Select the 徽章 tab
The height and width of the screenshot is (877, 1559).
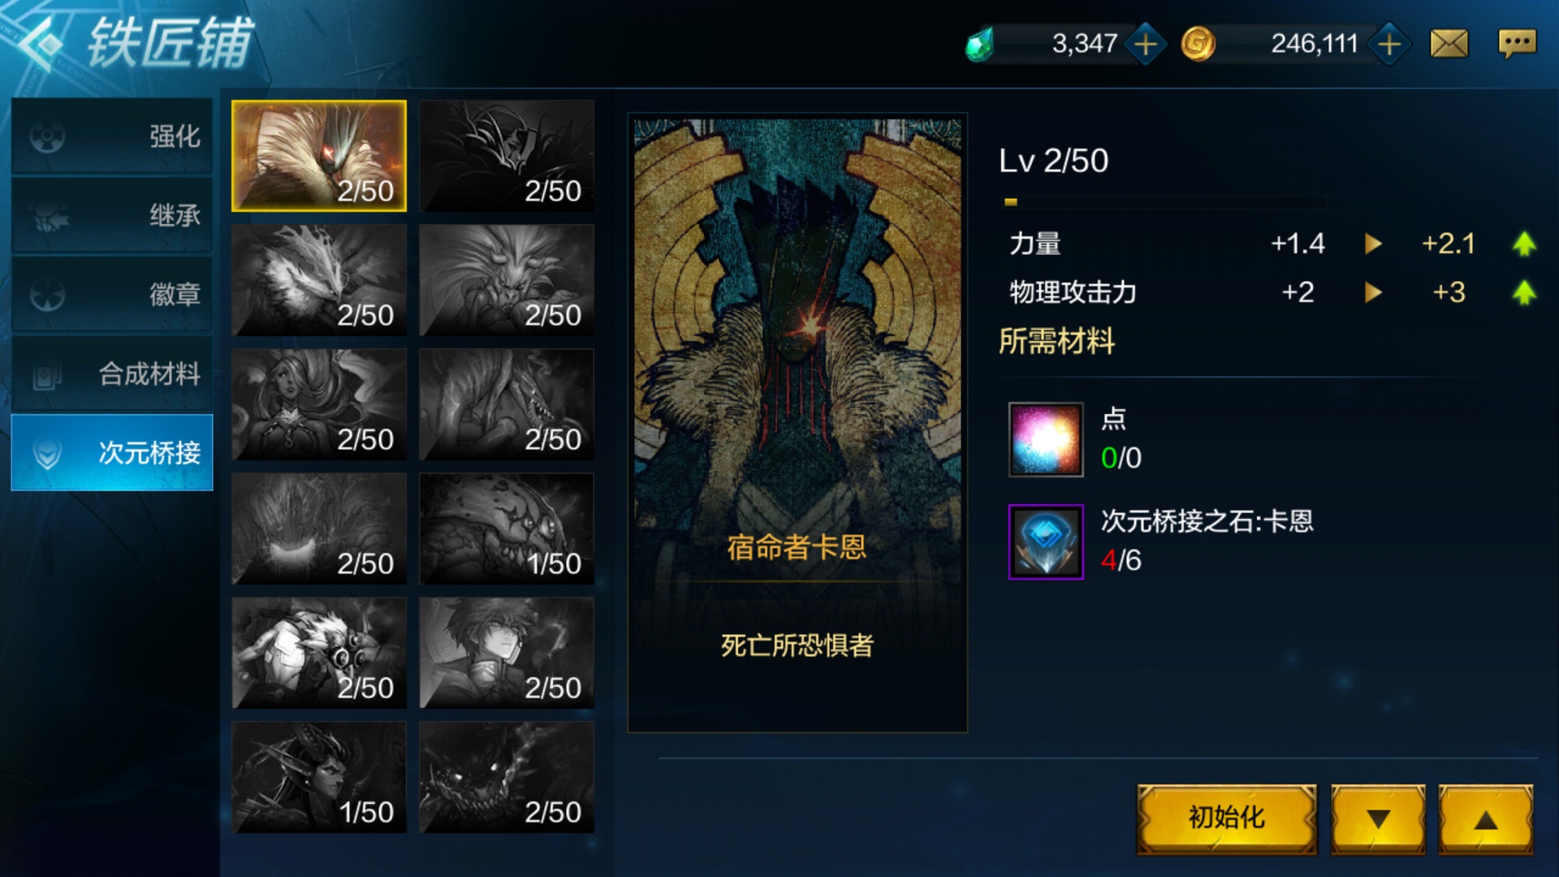[x=112, y=294]
